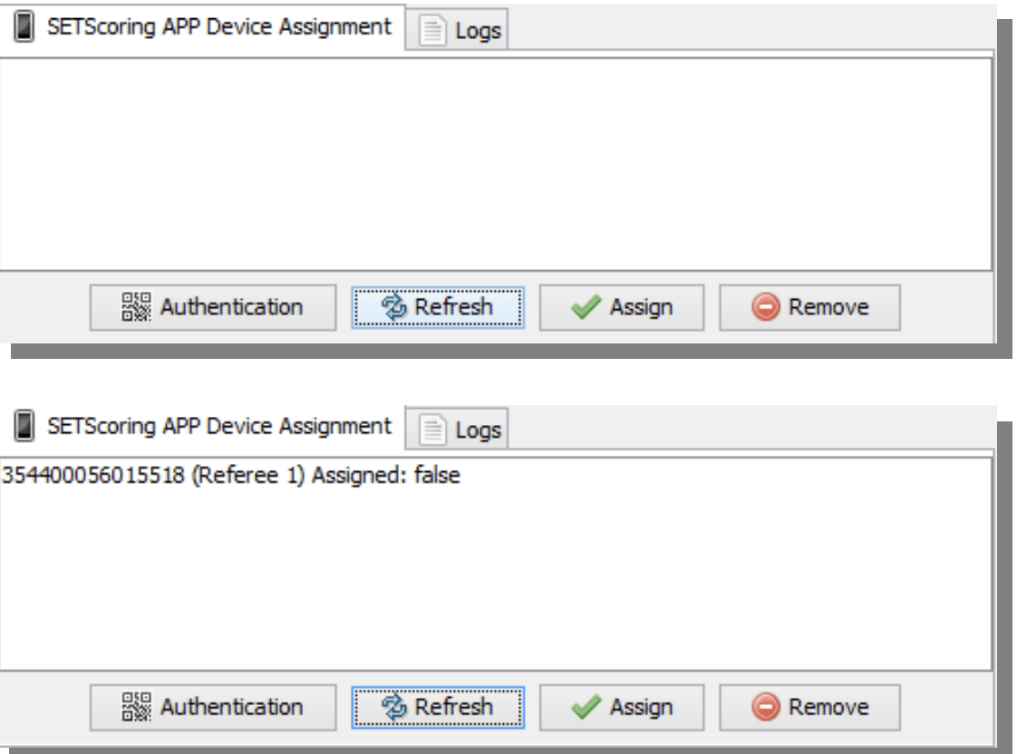Click green checkmark icon below the Referee 1 list
The width and height of the screenshot is (1017, 754).
[x=586, y=707]
